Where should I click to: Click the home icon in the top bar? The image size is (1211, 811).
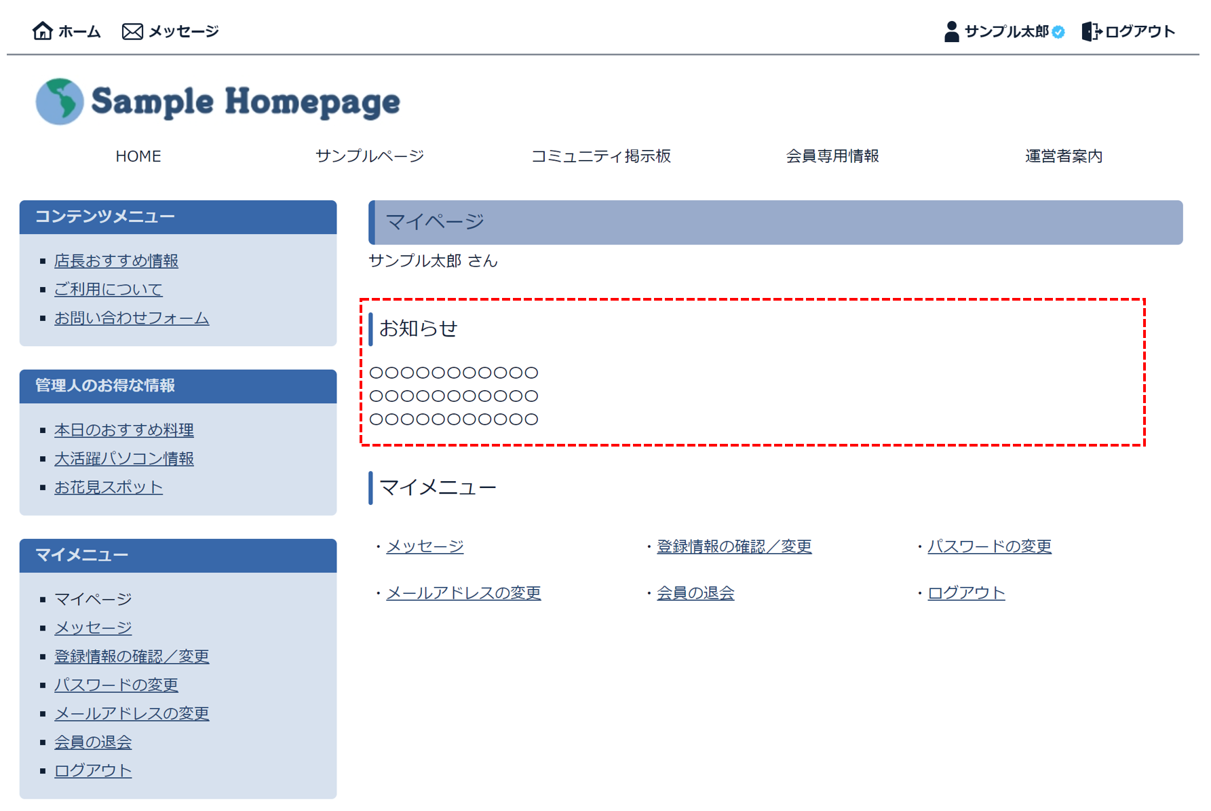43,30
